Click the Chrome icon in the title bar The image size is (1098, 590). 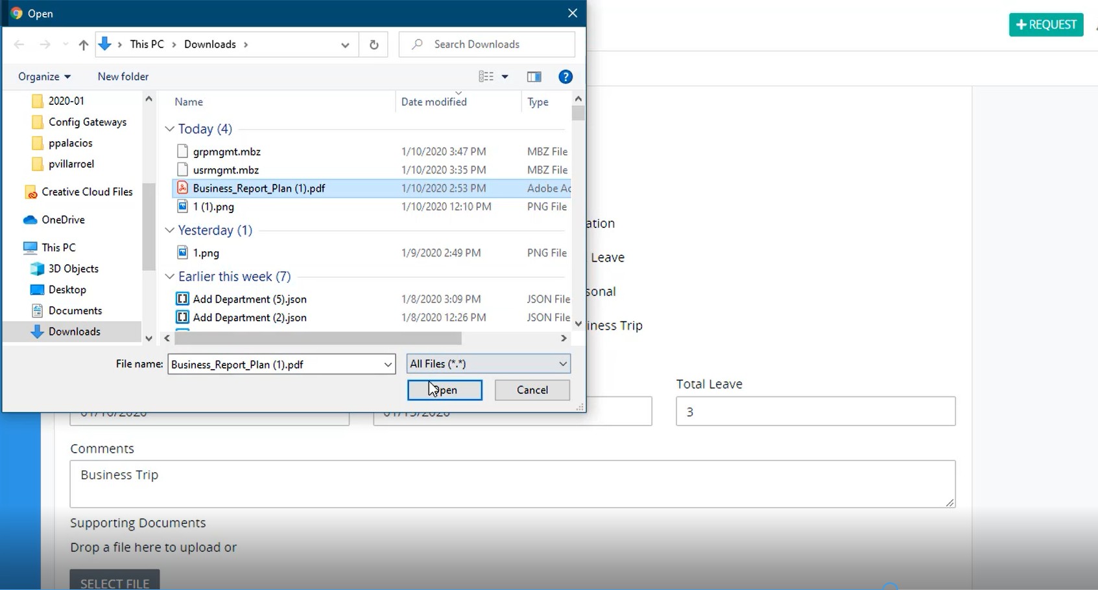pyautogui.click(x=16, y=12)
